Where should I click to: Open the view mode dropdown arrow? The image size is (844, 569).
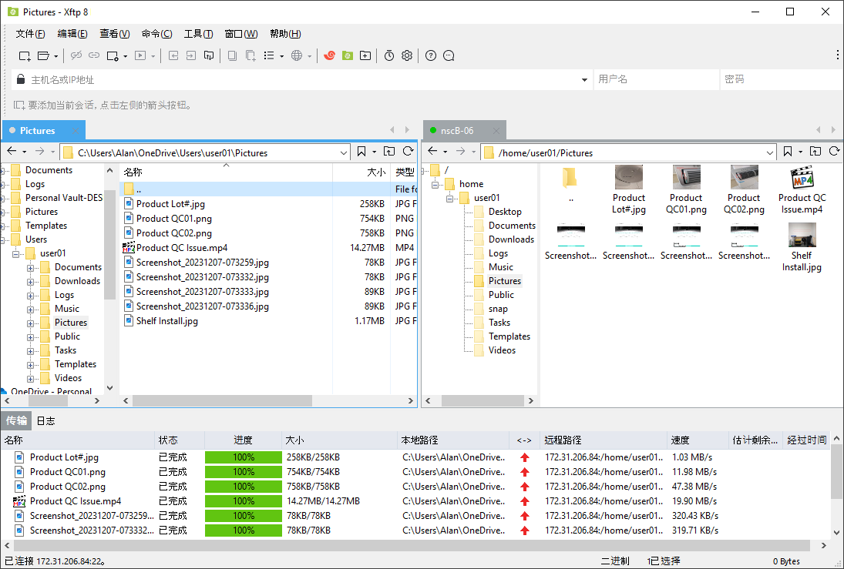pyautogui.click(x=282, y=55)
